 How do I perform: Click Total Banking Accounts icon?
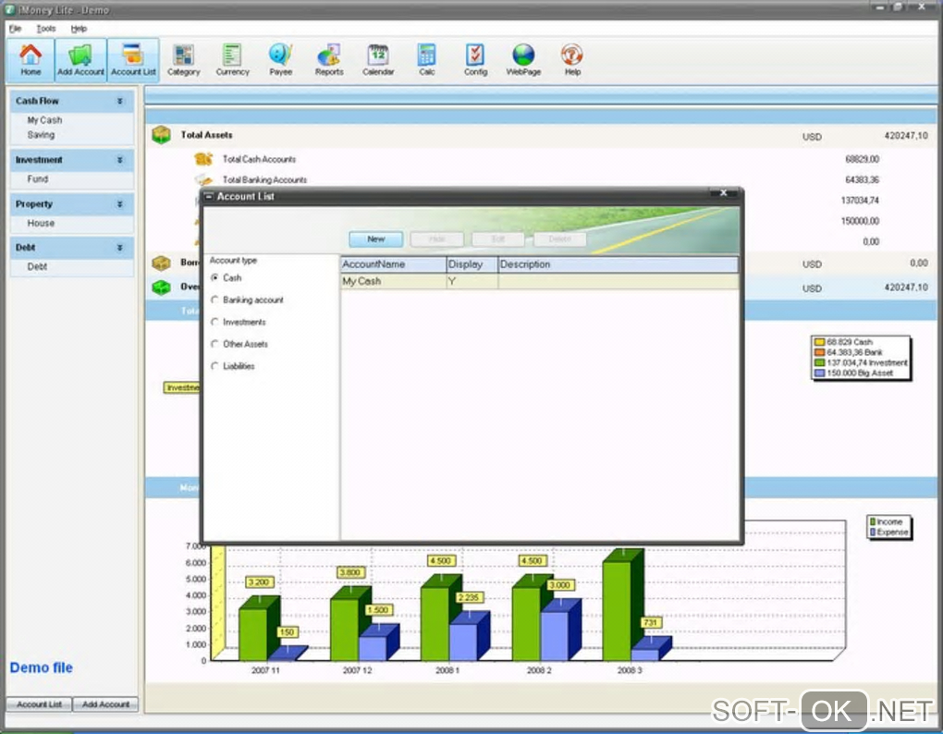click(x=203, y=179)
